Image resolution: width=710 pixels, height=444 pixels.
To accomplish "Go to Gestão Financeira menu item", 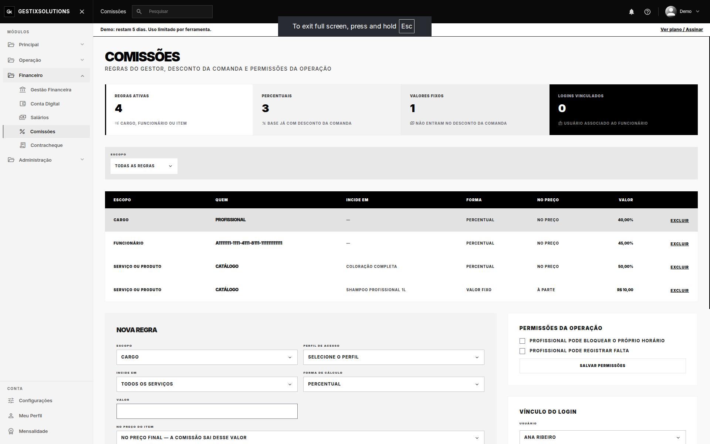I will pyautogui.click(x=51, y=90).
